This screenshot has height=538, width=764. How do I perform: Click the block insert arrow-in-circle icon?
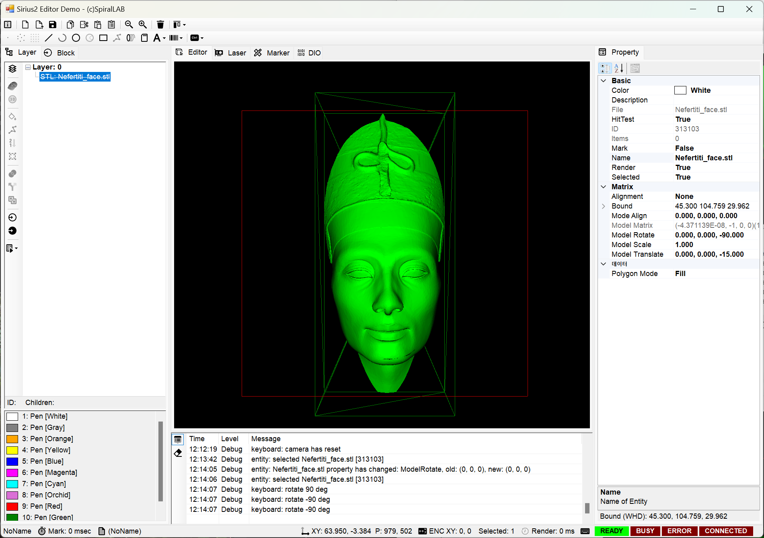tap(12, 217)
